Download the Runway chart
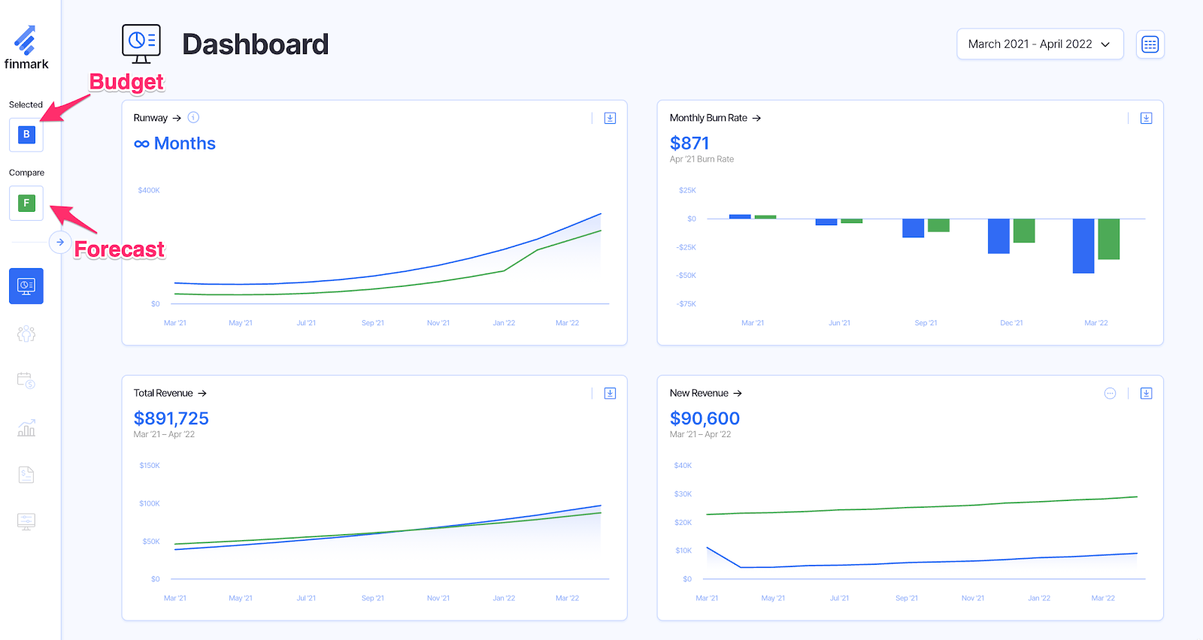This screenshot has width=1203, height=640. point(610,118)
